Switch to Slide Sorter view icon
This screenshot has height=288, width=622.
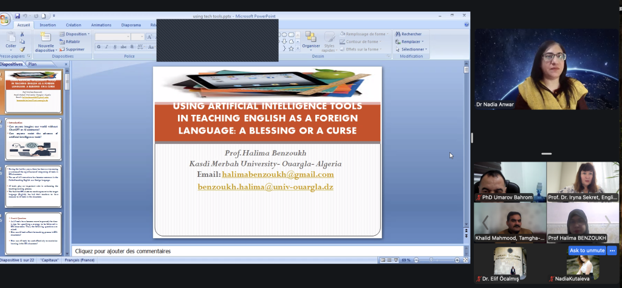coord(389,260)
